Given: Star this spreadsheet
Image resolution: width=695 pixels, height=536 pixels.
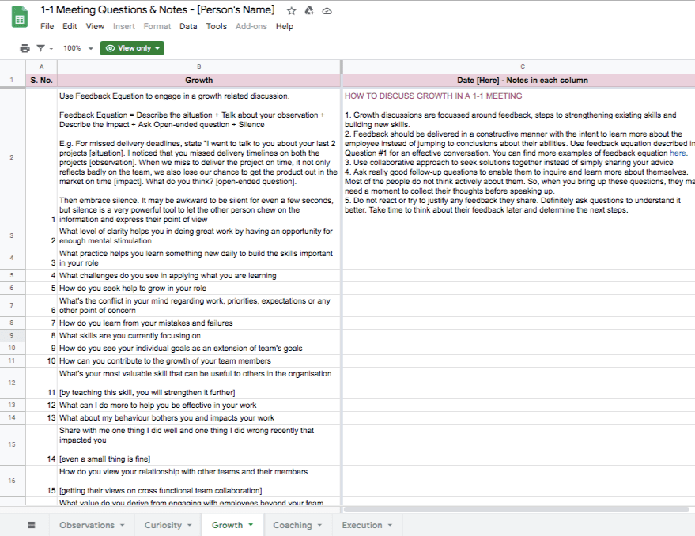Looking at the screenshot, I should pyautogui.click(x=291, y=10).
